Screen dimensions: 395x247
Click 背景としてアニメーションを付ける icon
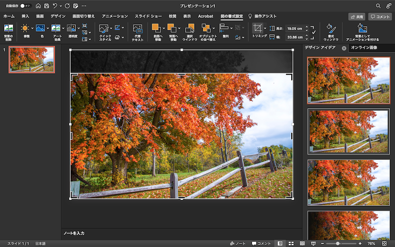(x=362, y=29)
